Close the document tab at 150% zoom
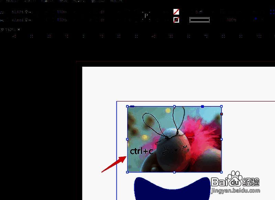This screenshot has height=200, width=275. [19, 30]
